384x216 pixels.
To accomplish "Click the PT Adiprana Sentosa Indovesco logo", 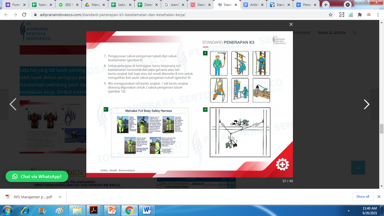I will click(35, 31).
